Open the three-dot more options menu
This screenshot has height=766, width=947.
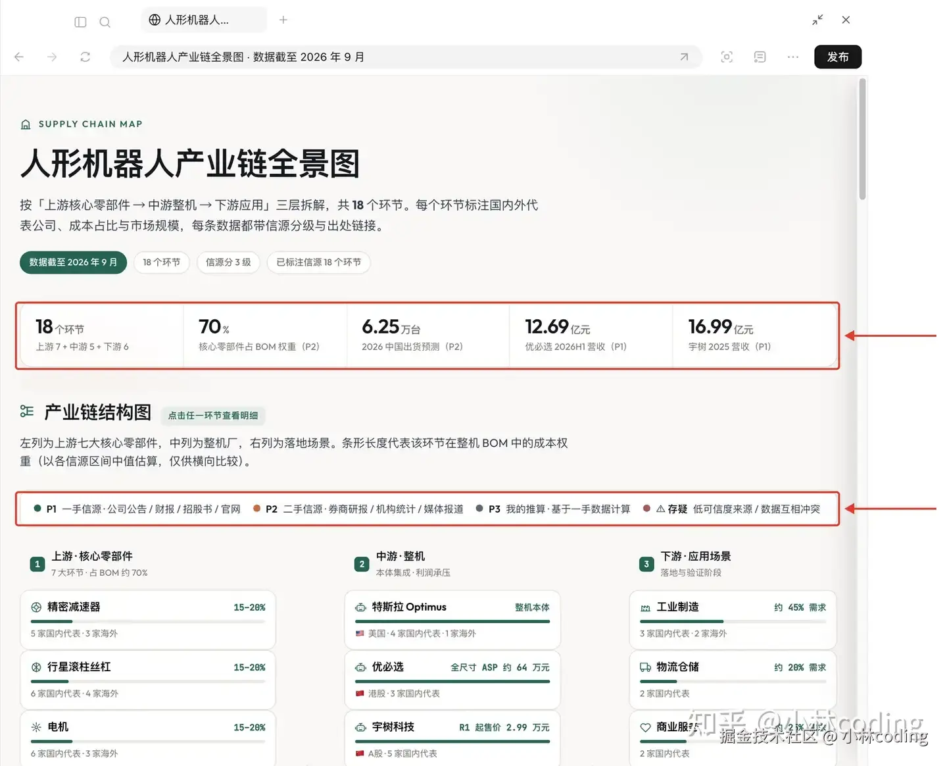(x=793, y=57)
